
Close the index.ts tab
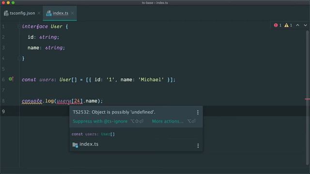click(72, 13)
